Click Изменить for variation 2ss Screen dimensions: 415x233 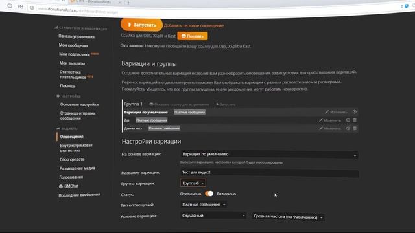click(x=330, y=120)
